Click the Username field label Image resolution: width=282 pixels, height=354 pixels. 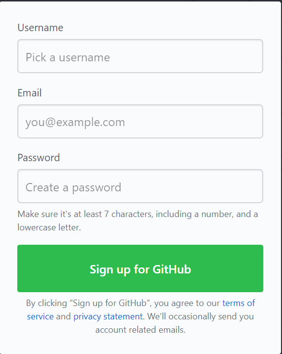40,28
